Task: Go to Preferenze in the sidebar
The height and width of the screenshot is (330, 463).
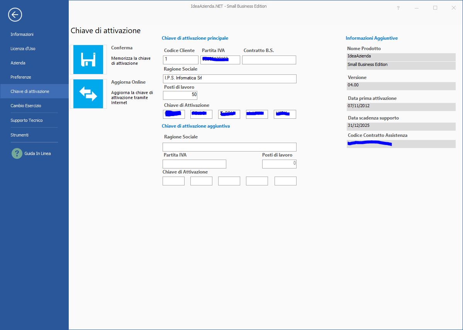Action: [x=21, y=77]
